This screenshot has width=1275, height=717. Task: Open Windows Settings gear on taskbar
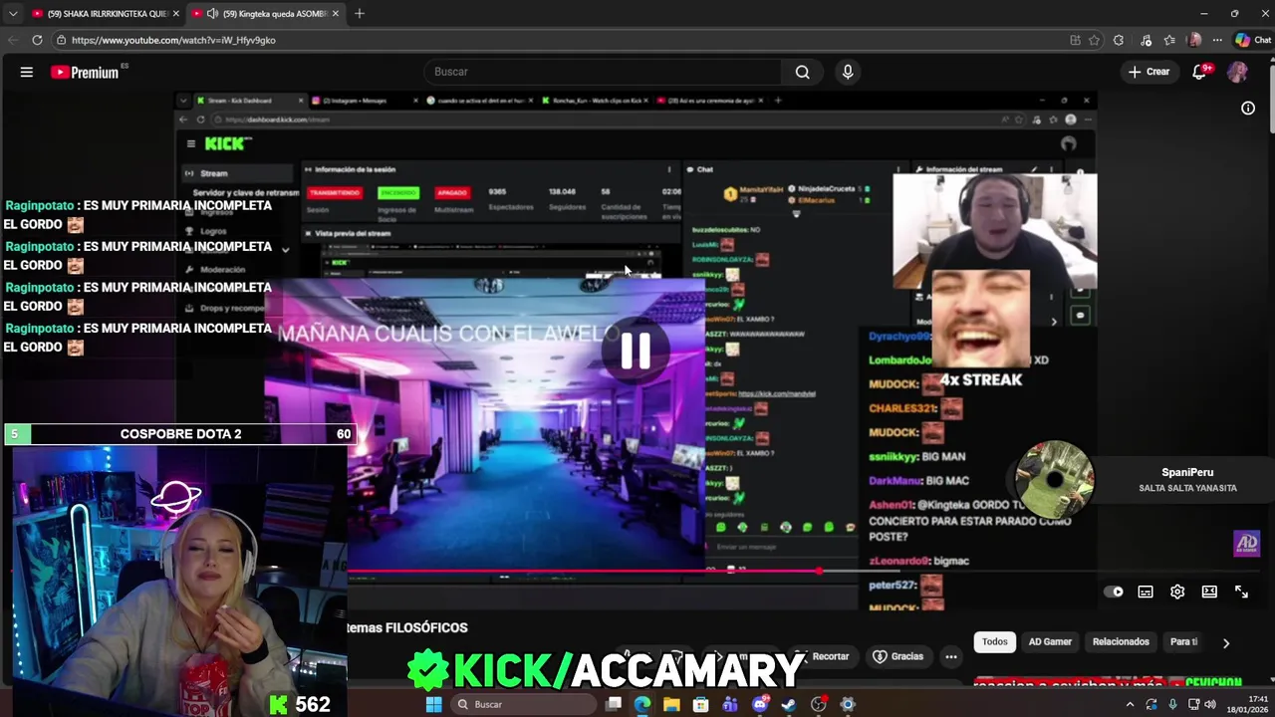(x=848, y=704)
